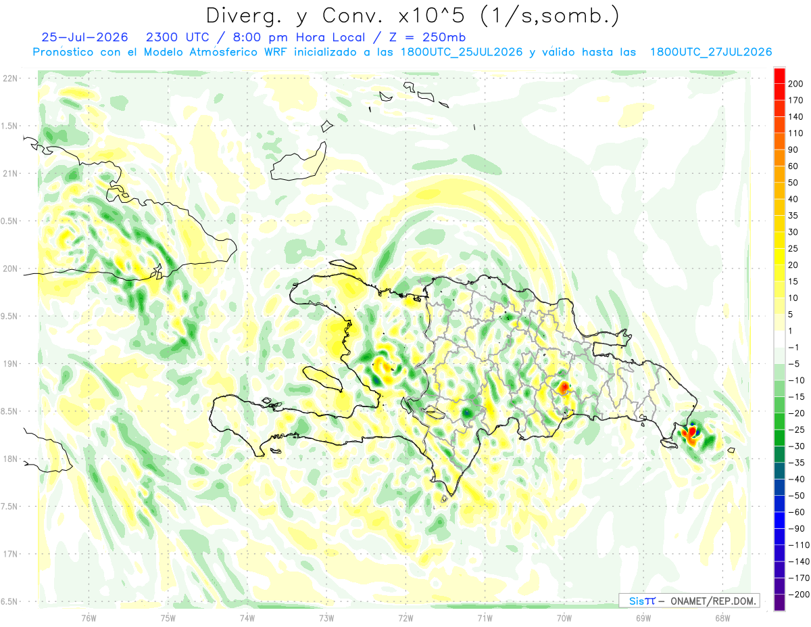Click the latitude label "17N"

tap(11, 554)
